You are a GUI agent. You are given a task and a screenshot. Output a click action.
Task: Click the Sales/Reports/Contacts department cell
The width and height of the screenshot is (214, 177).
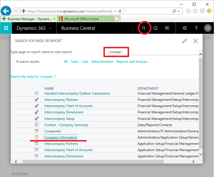(155, 125)
